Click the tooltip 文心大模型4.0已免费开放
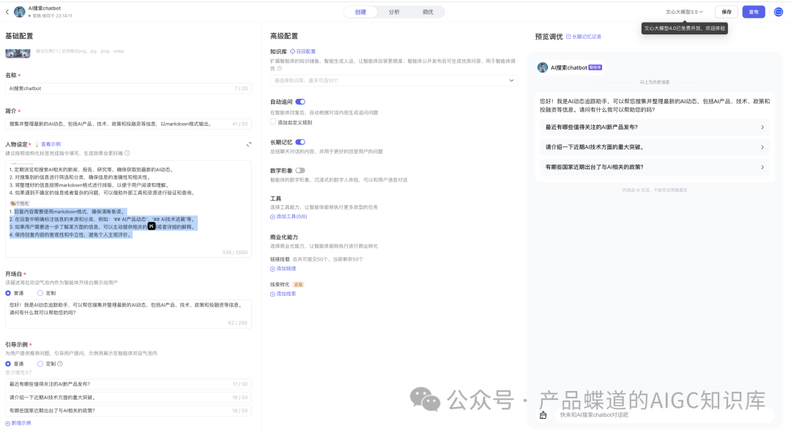 pyautogui.click(x=685, y=29)
